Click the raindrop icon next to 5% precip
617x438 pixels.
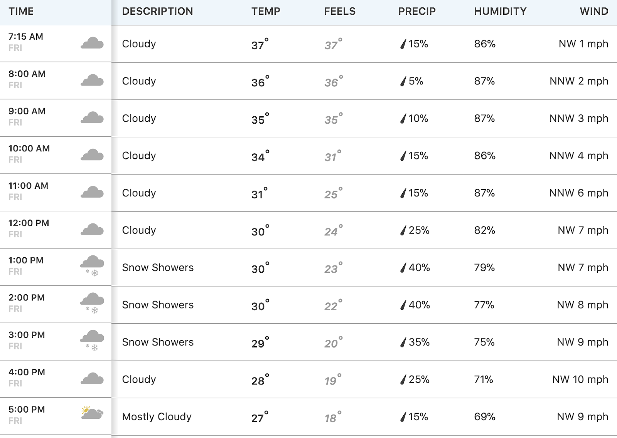tap(403, 81)
